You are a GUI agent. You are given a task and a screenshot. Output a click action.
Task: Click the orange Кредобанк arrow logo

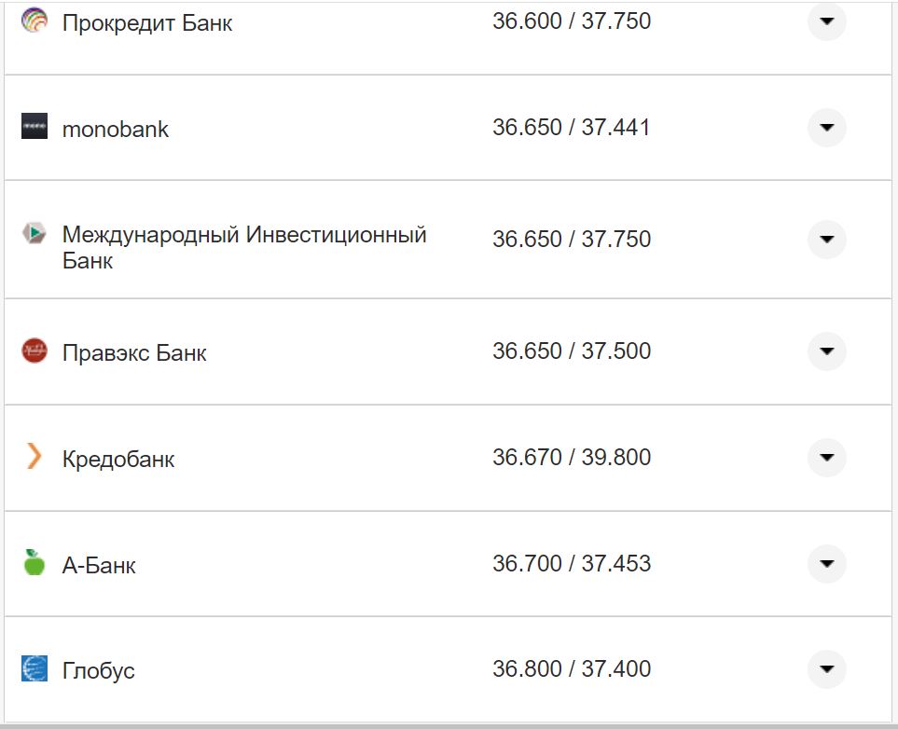pyautogui.click(x=35, y=458)
